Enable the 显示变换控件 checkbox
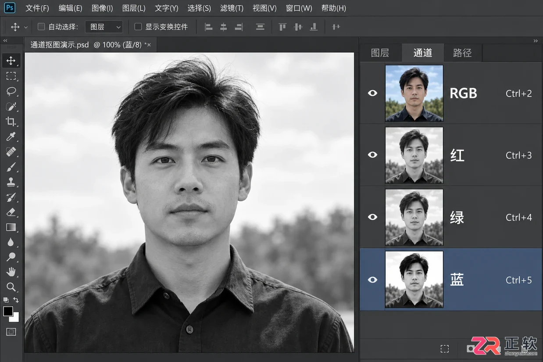 click(x=138, y=27)
